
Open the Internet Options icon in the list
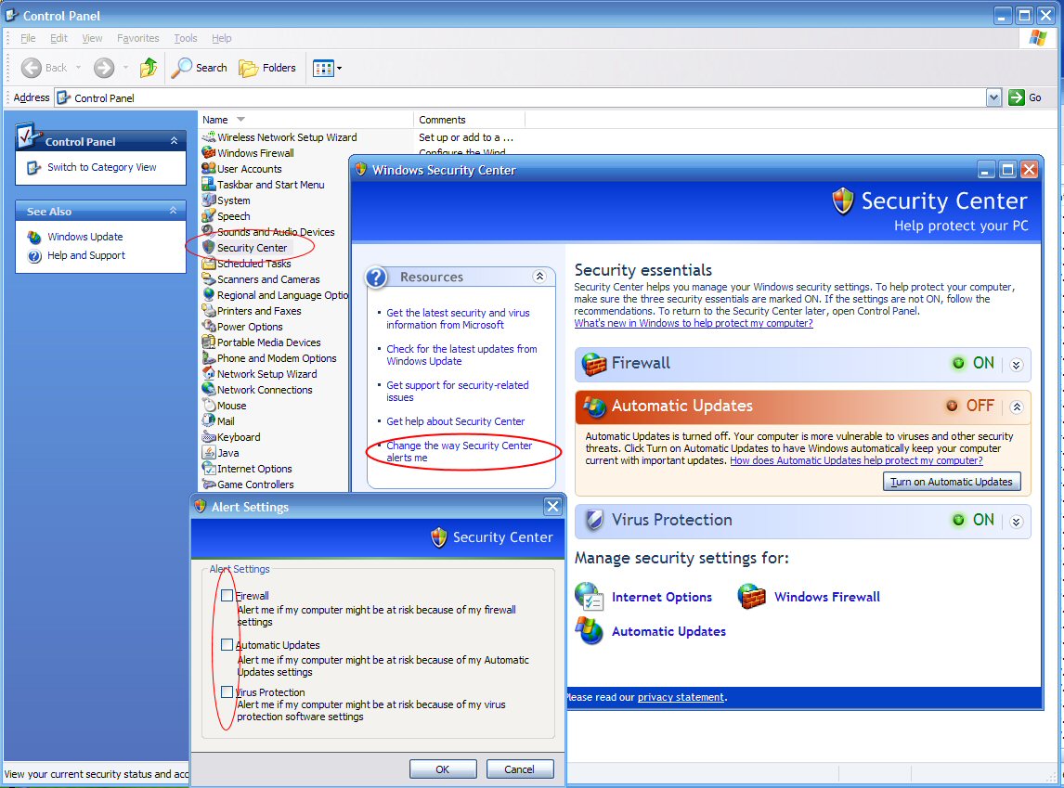[x=208, y=468]
